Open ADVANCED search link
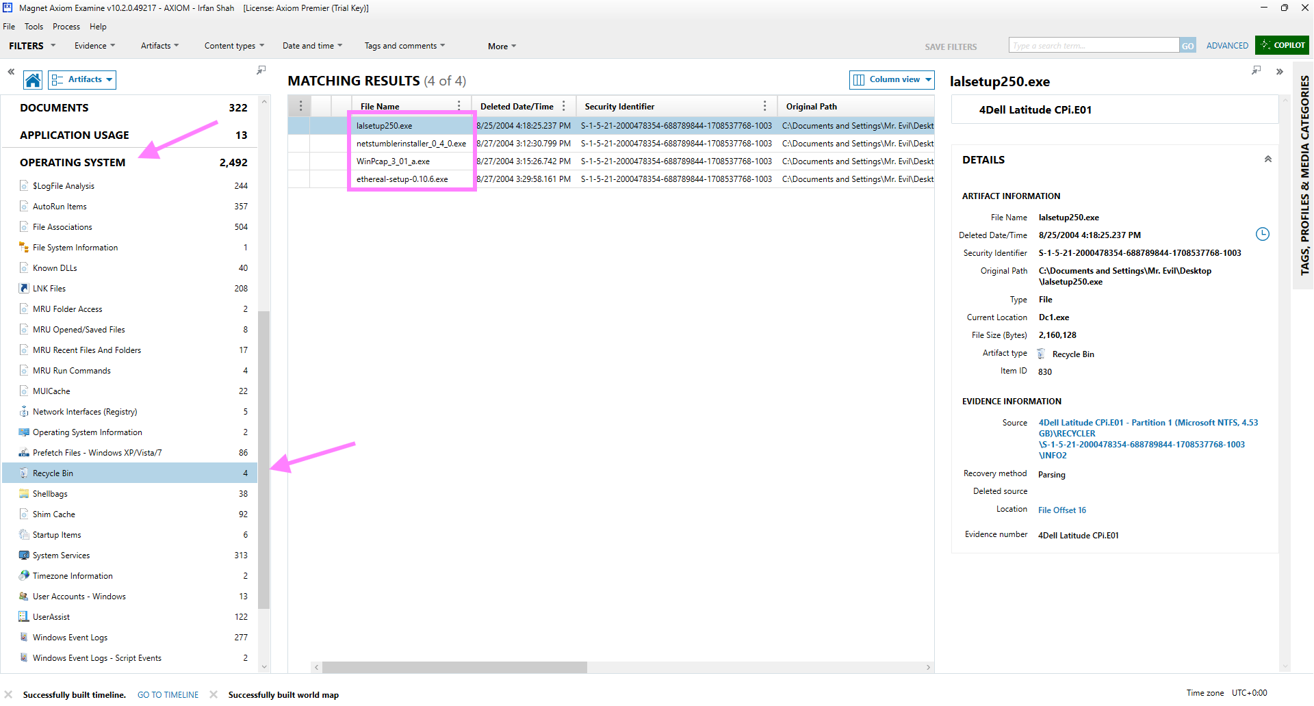Image resolution: width=1314 pixels, height=706 pixels. pyautogui.click(x=1227, y=46)
